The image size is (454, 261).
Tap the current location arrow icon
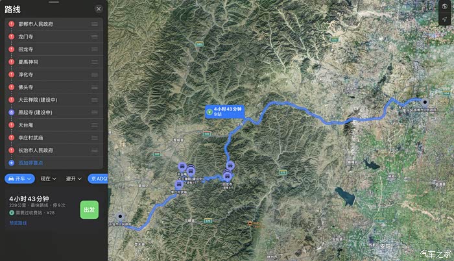point(444,19)
